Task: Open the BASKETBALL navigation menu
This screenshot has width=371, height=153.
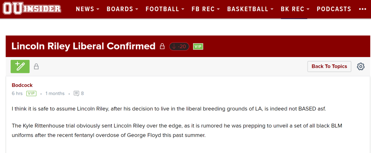Action: pos(250,9)
